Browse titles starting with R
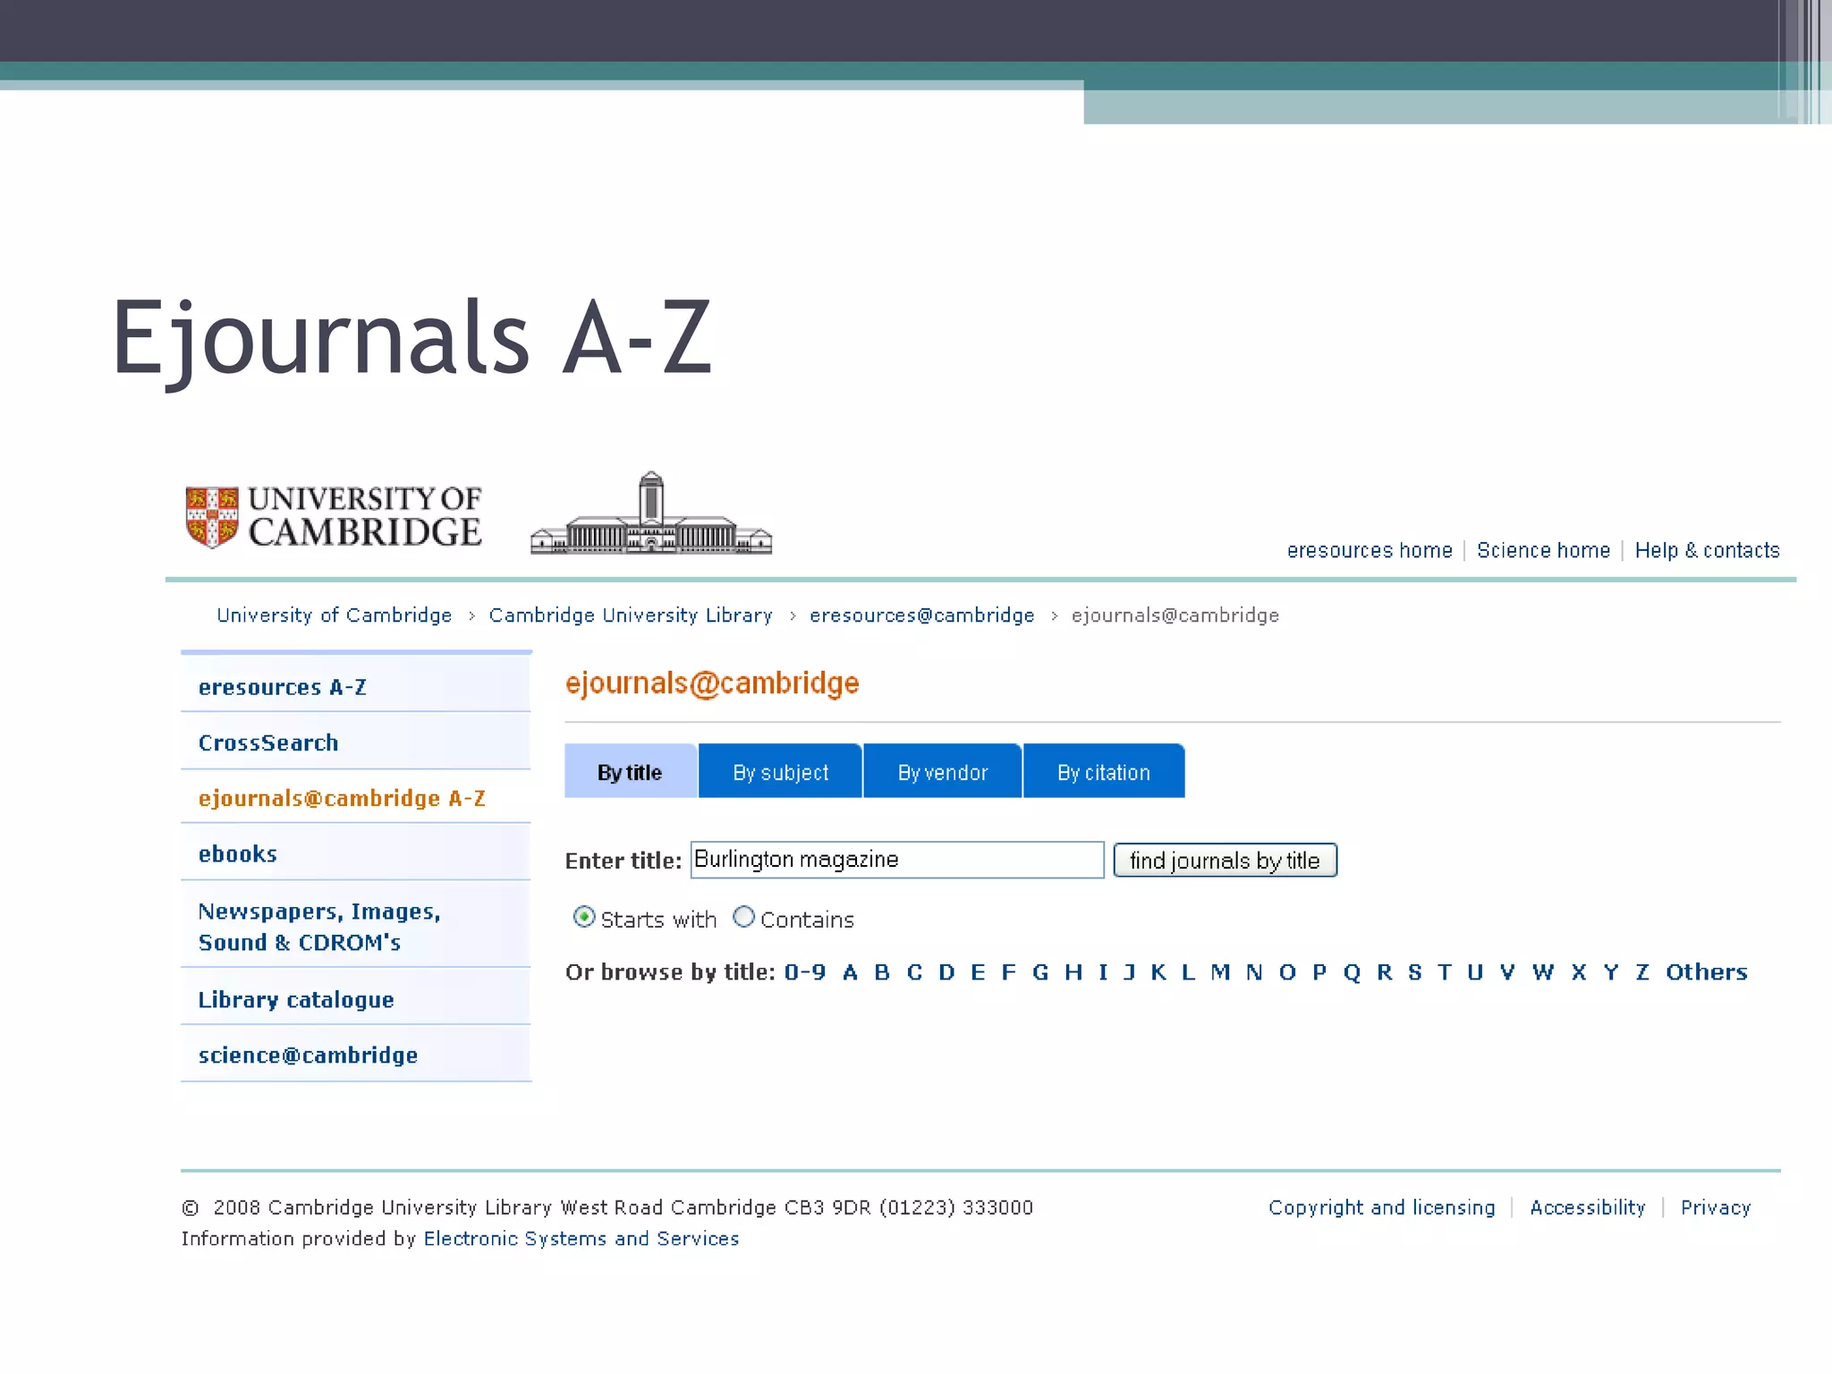 coord(1385,972)
